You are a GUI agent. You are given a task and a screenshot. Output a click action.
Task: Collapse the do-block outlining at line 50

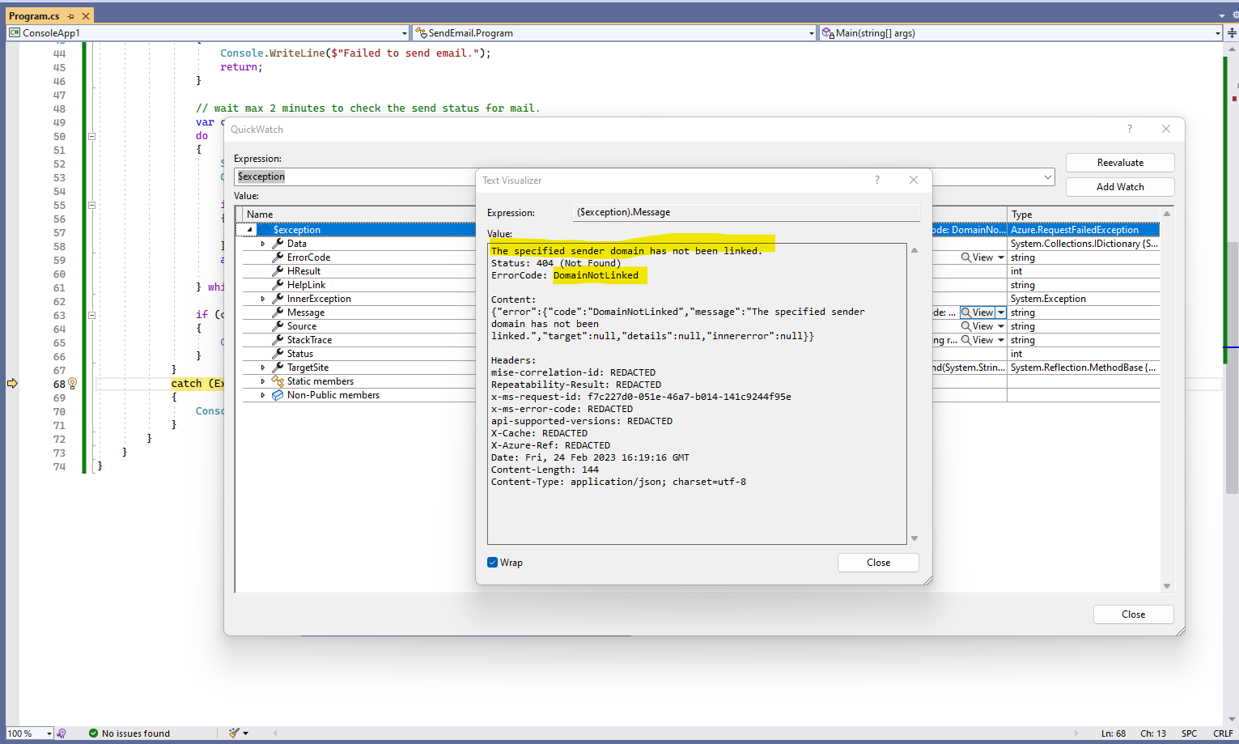(91, 136)
